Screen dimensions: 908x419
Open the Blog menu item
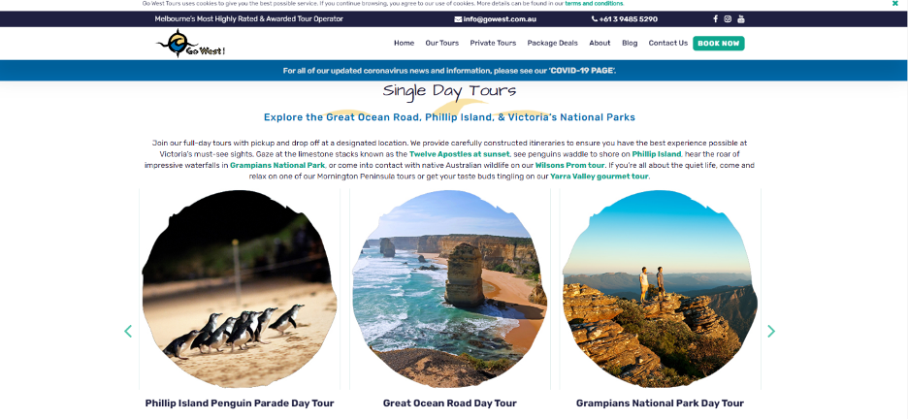630,43
